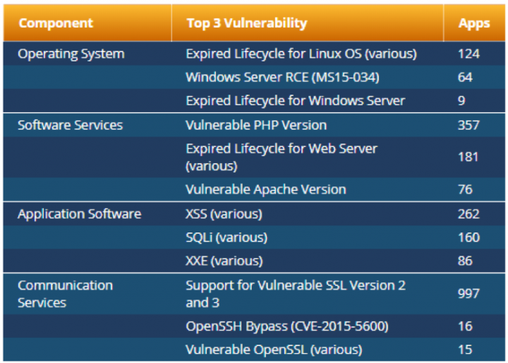508x363 pixels.
Task: Select Support for Vulnerable SSL Version 2 and 3
Action: [x=296, y=294]
